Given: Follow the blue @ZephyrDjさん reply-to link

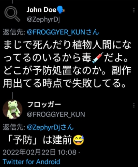Looking at the screenshot, I should [50, 127].
